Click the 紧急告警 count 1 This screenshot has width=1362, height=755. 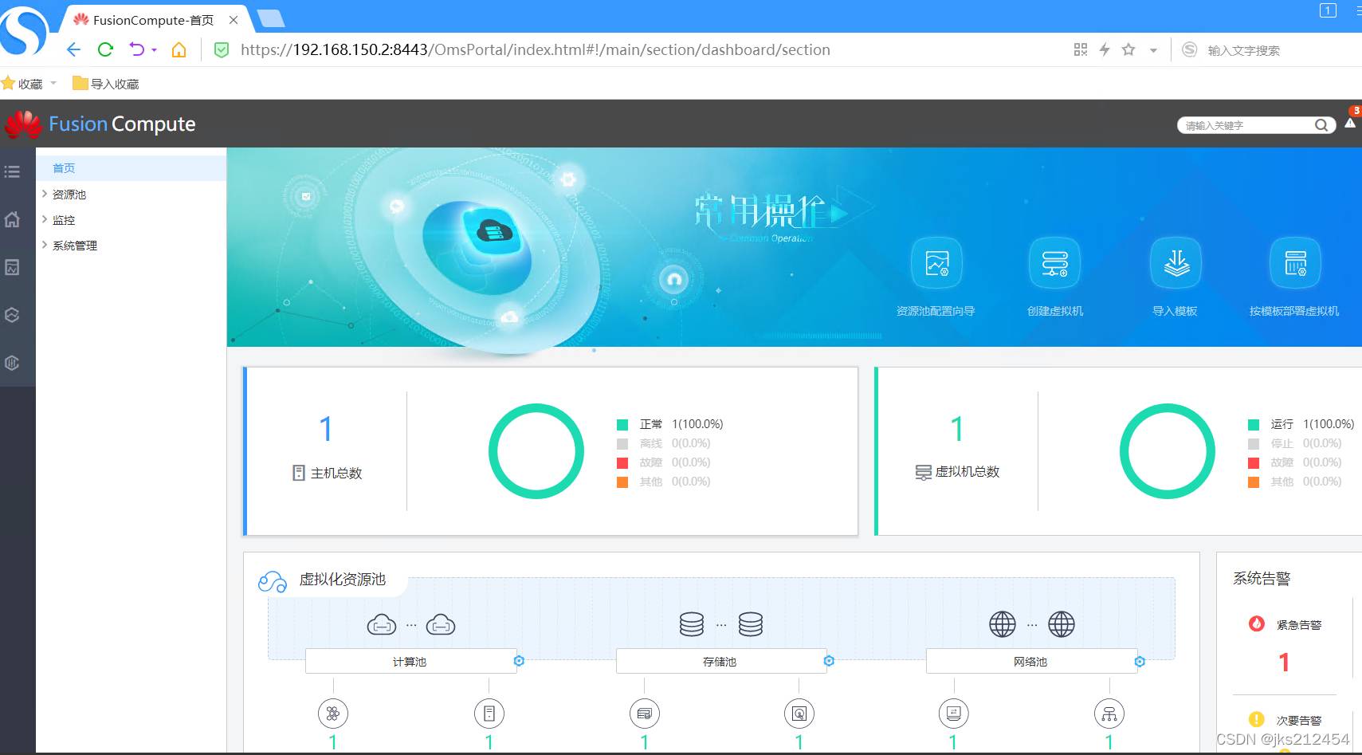pyautogui.click(x=1284, y=662)
